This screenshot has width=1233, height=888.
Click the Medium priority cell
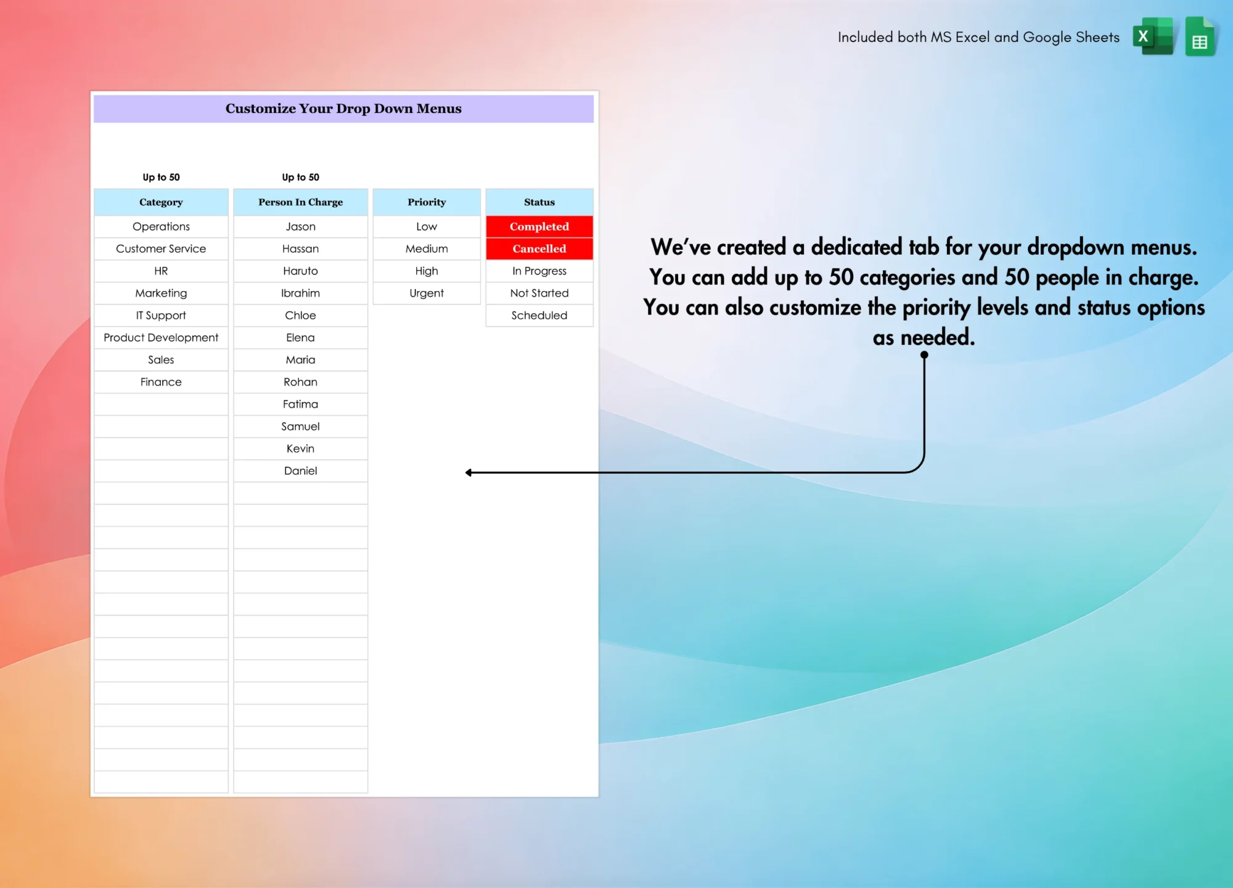pyautogui.click(x=427, y=249)
